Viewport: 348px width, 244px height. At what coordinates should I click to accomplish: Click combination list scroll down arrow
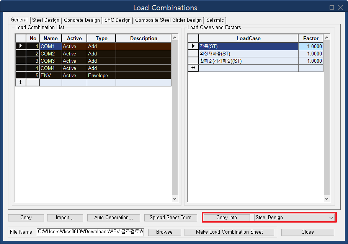175,199
